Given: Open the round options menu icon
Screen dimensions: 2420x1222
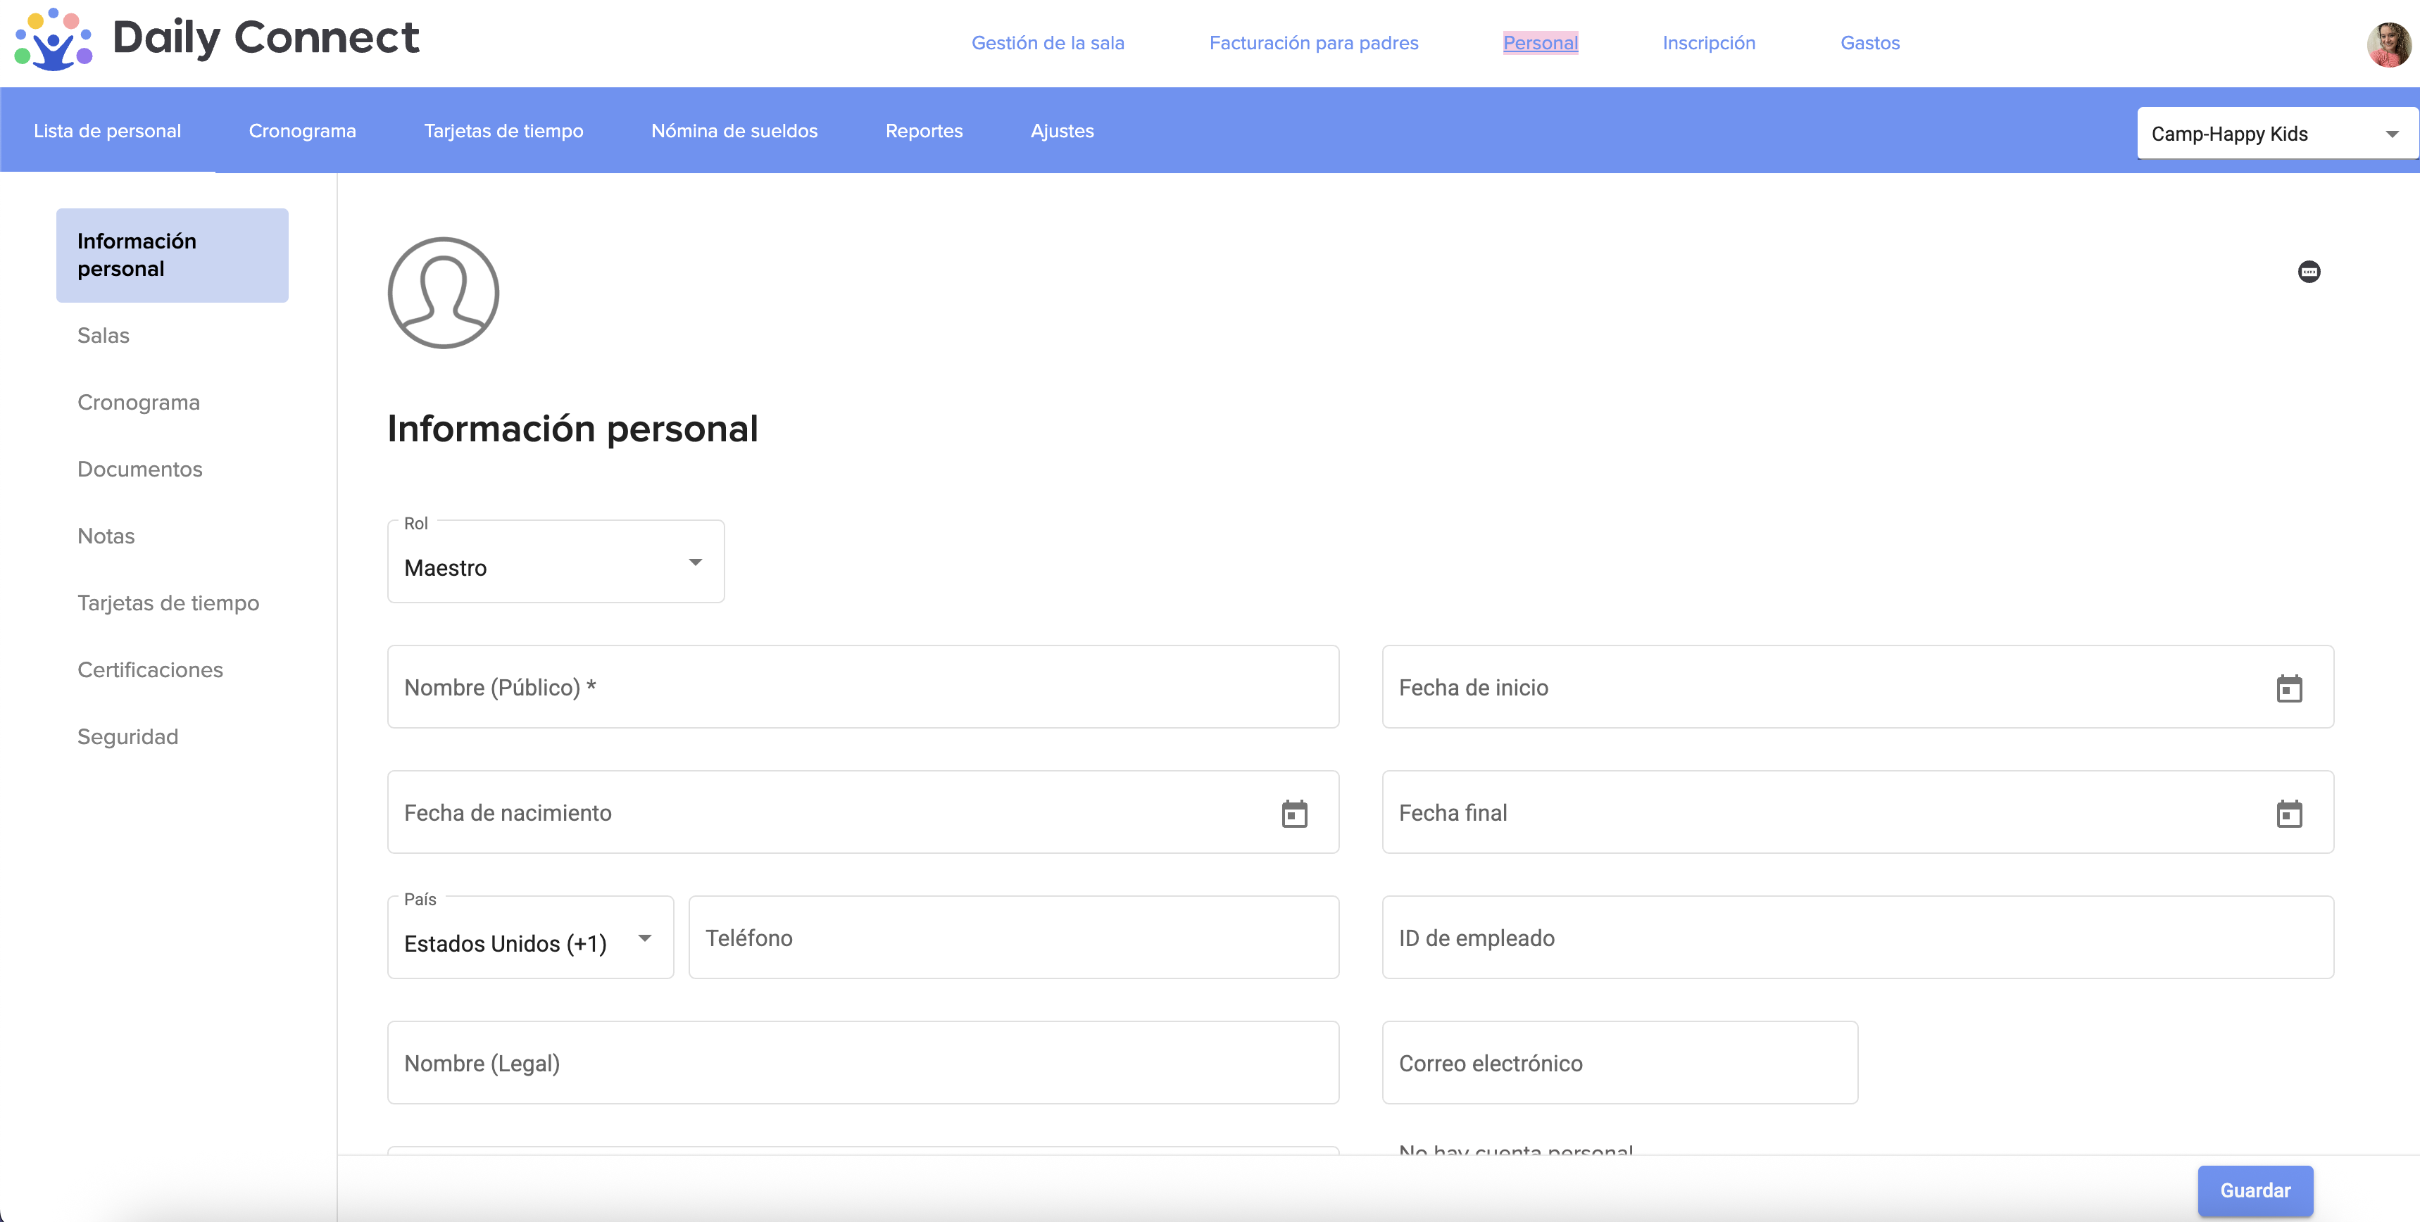Looking at the screenshot, I should (2308, 272).
